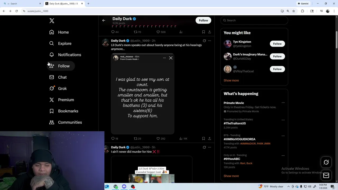
Task: Open Tye Kingston profile
Action: [x=242, y=42]
